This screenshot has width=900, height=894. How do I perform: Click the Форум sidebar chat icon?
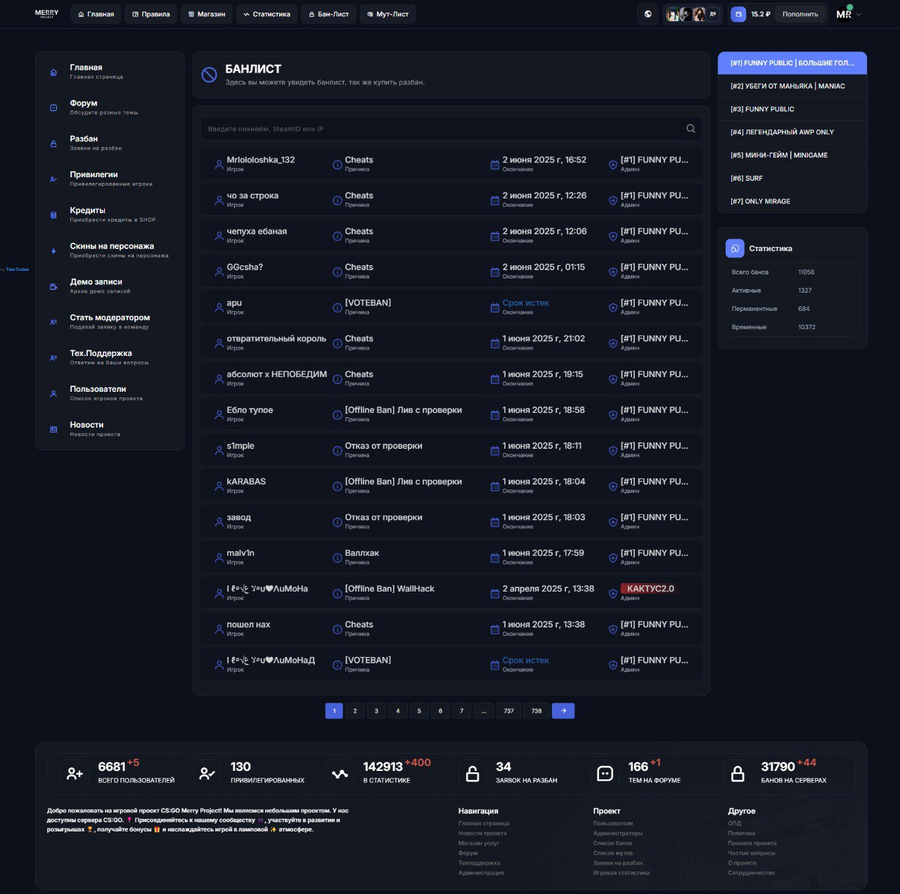(x=53, y=108)
